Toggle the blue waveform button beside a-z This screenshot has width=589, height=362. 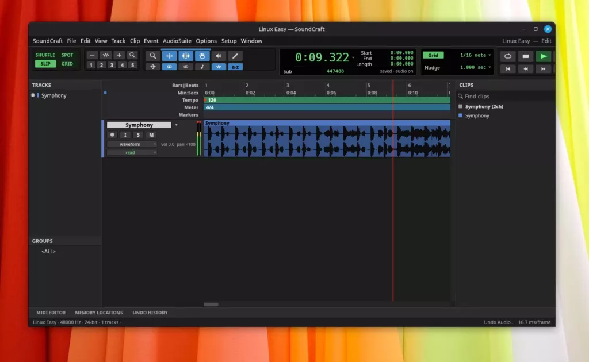pyautogui.click(x=219, y=67)
